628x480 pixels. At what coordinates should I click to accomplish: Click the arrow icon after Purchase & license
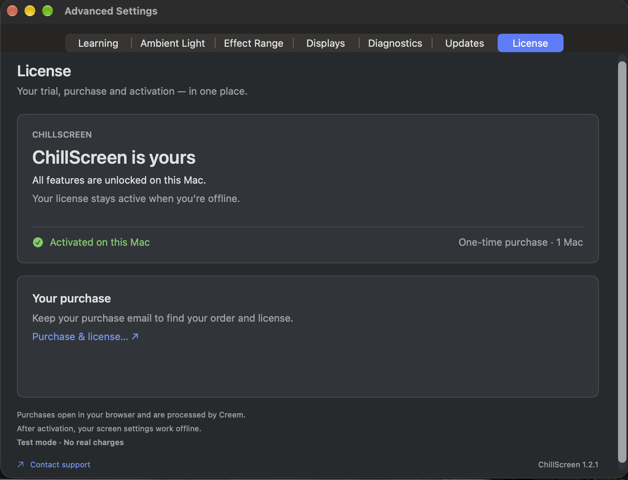coord(135,336)
